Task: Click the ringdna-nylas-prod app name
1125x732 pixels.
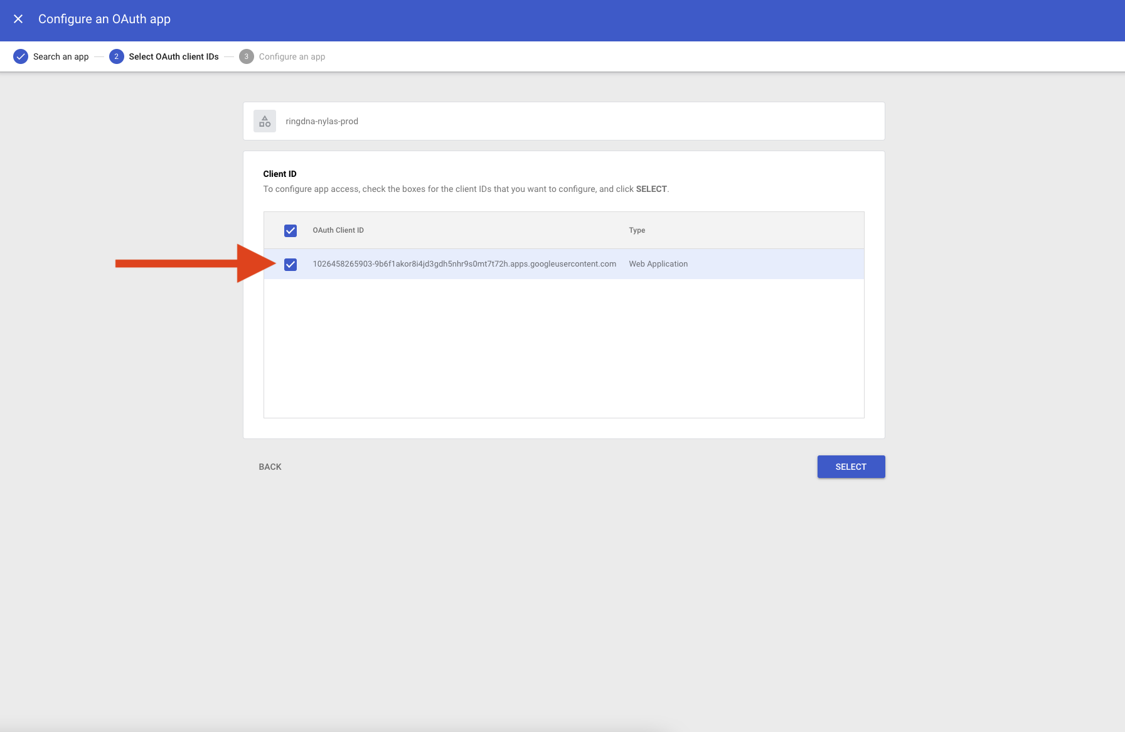Action: click(322, 121)
